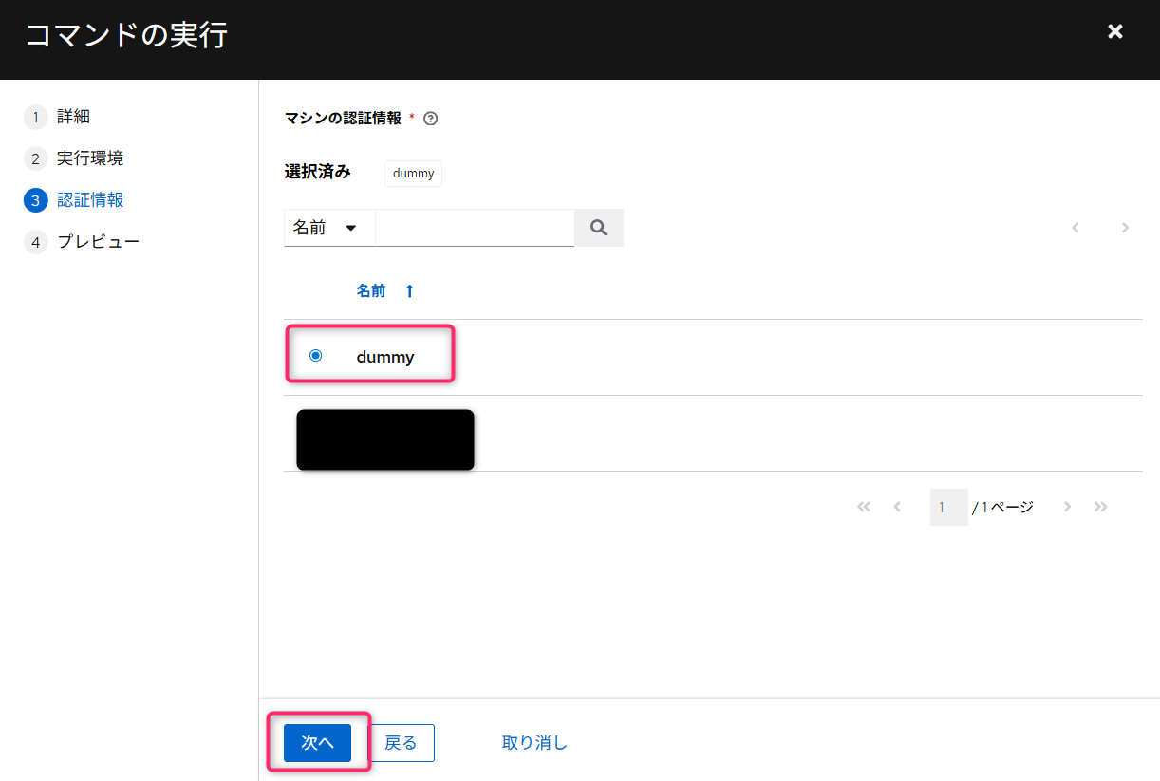The width and height of the screenshot is (1160, 781).
Task: Click the マシンの認証情報 label
Action: [343, 119]
